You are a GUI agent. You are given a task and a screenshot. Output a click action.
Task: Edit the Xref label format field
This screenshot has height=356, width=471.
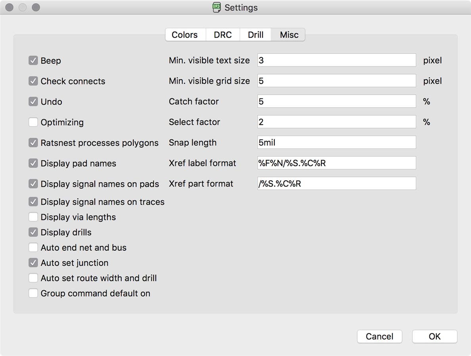pyautogui.click(x=336, y=163)
